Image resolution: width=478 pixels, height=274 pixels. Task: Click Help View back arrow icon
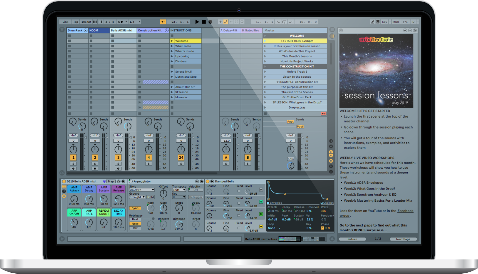pos(405,31)
